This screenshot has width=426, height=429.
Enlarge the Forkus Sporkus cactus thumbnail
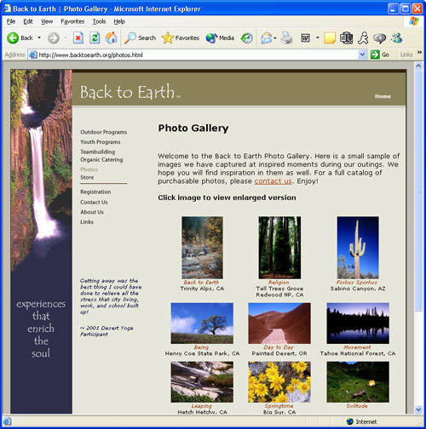[x=358, y=248]
